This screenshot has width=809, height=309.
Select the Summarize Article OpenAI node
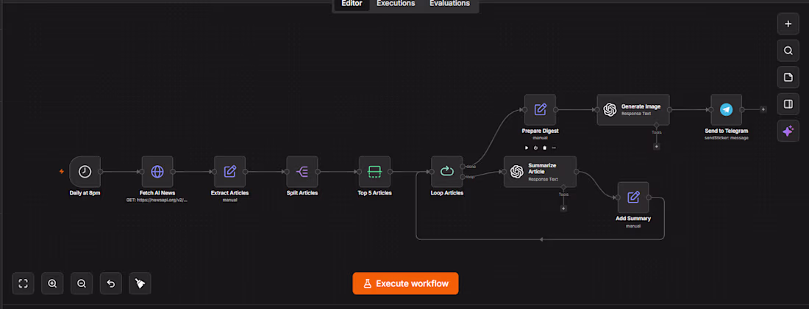pyautogui.click(x=541, y=172)
